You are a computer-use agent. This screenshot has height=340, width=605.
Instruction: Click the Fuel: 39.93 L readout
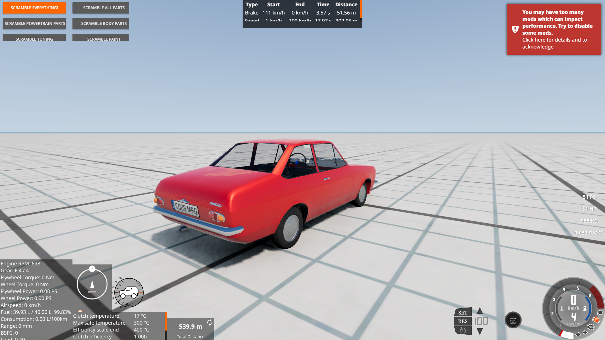coord(36,312)
